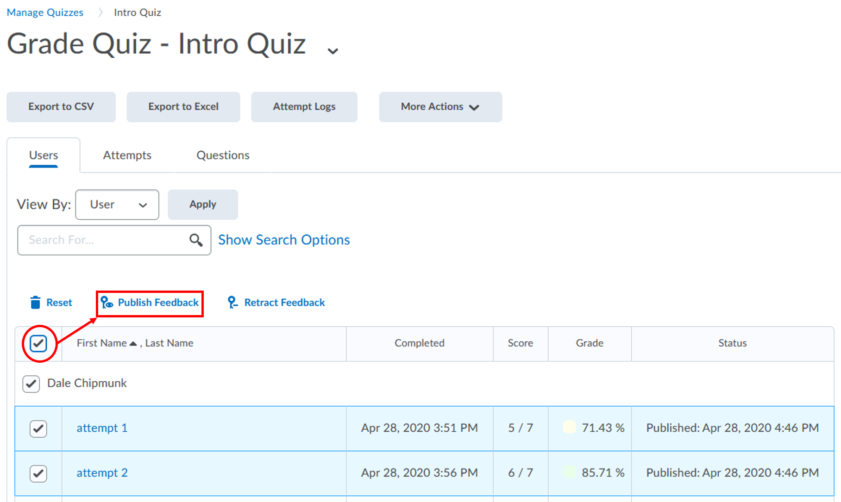Open the Manage Quizzes breadcrumb link
This screenshot has width=841, height=502.
(x=44, y=12)
